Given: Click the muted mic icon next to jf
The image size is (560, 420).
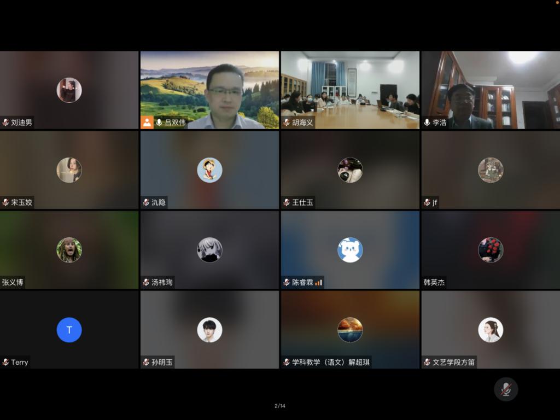Looking at the screenshot, I should pos(427,202).
